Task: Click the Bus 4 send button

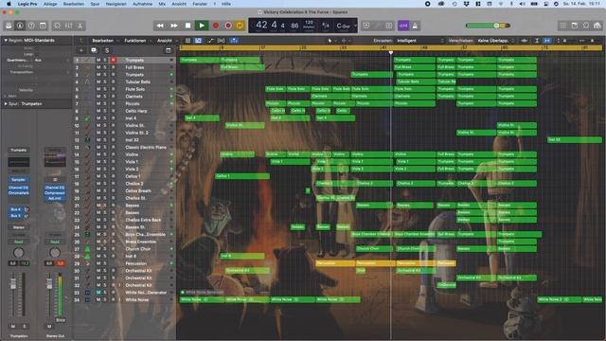Action: tap(15, 209)
